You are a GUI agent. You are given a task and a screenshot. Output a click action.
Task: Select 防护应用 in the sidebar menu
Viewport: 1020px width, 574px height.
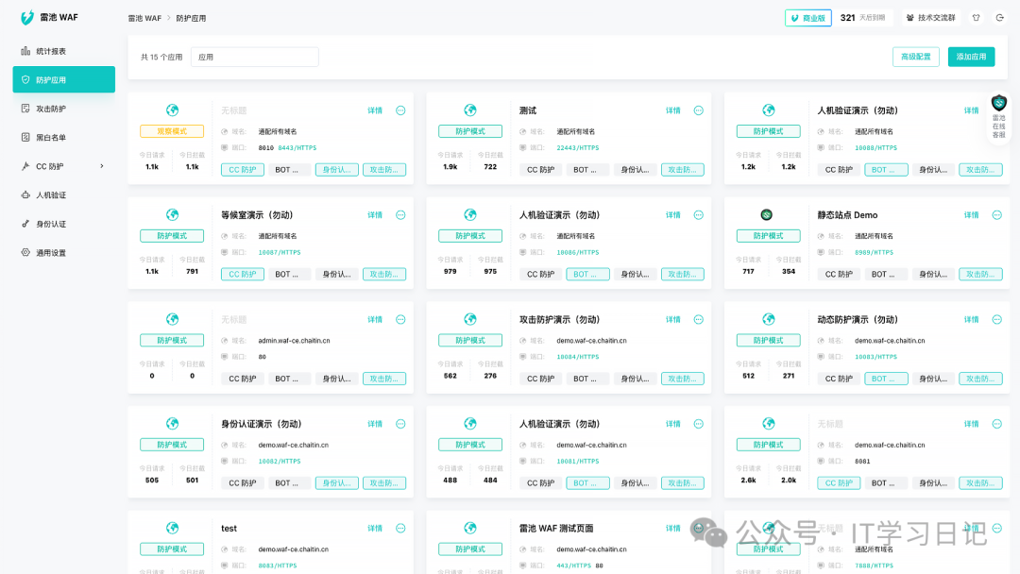[x=63, y=80]
